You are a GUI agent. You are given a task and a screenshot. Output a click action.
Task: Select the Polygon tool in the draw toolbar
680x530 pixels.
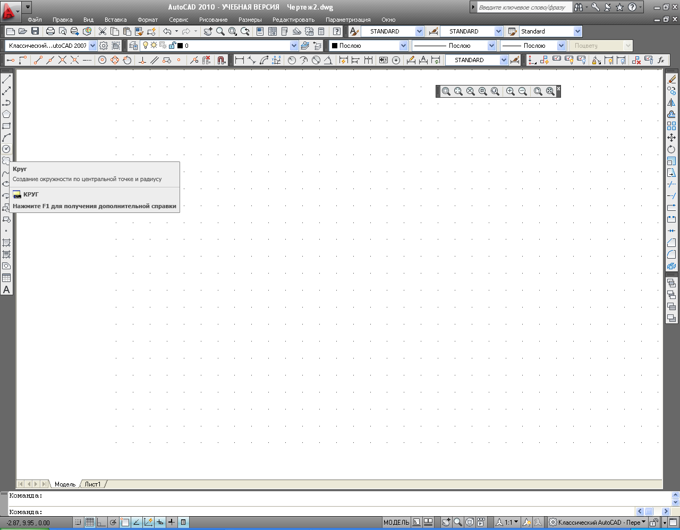click(6, 114)
